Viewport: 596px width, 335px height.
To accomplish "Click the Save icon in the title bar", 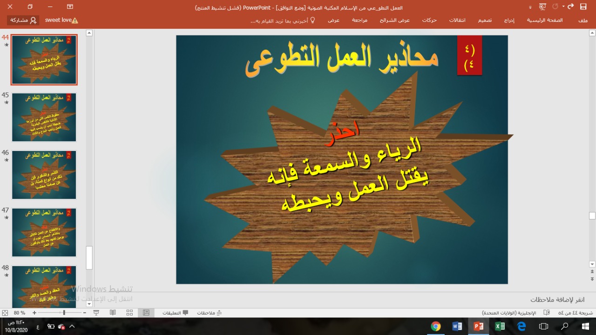I will tap(583, 7).
